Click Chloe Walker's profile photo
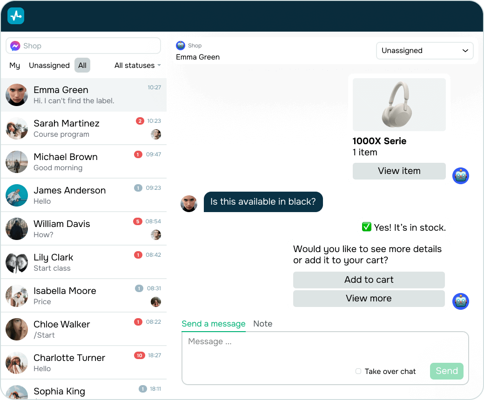Image resolution: width=484 pixels, height=400 pixels. pyautogui.click(x=17, y=329)
